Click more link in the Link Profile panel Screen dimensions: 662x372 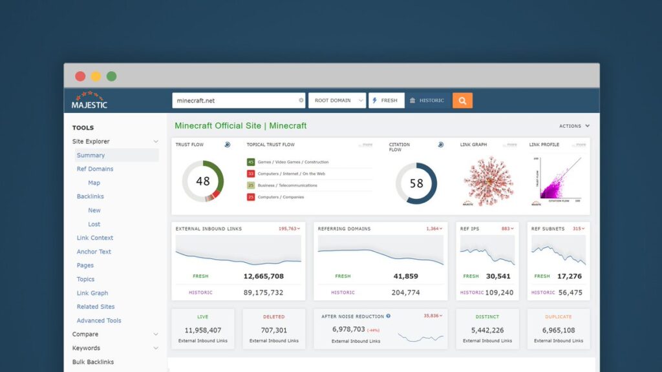pyautogui.click(x=579, y=145)
